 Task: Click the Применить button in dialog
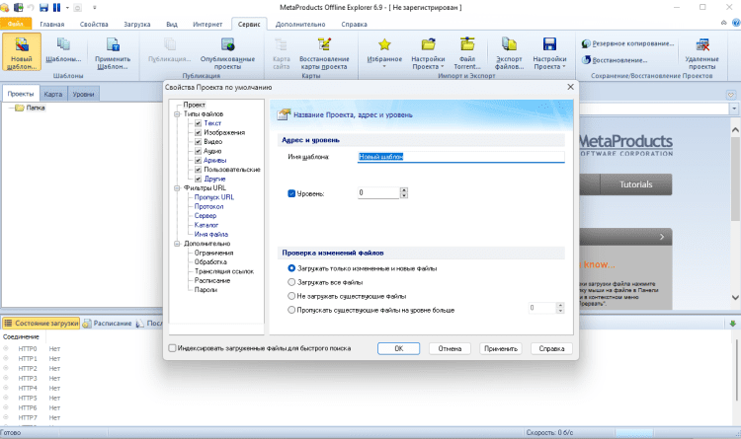point(501,348)
